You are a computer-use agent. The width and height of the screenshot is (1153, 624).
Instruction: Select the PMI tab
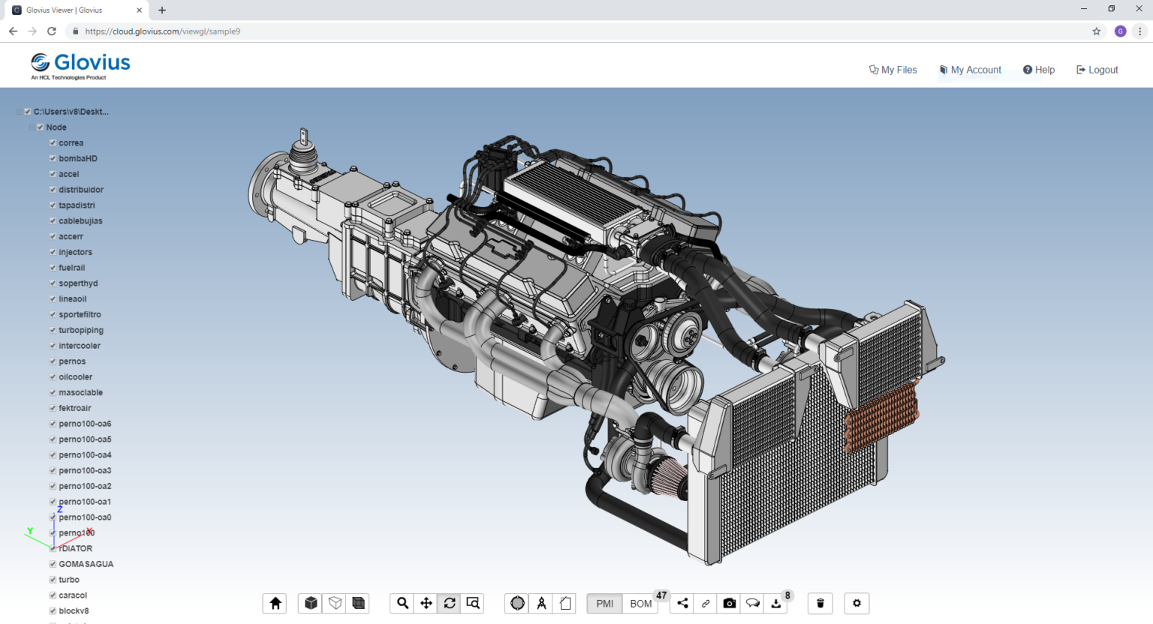605,604
